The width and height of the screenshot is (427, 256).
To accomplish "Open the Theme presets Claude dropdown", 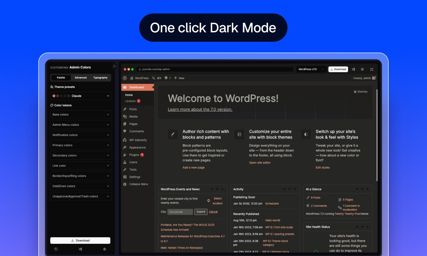I will pyautogui.click(x=81, y=96).
